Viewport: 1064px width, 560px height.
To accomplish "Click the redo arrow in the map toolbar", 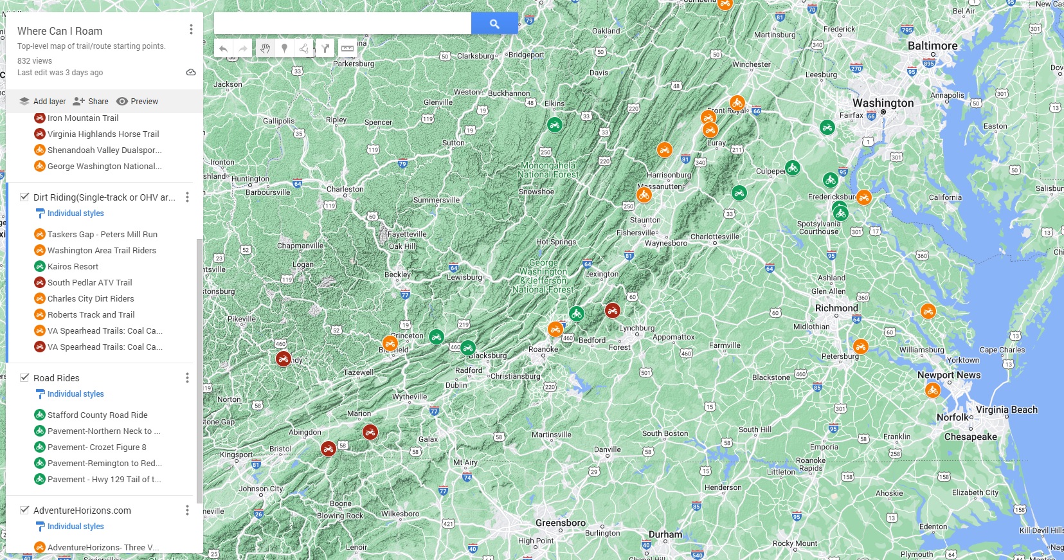I will tap(243, 48).
